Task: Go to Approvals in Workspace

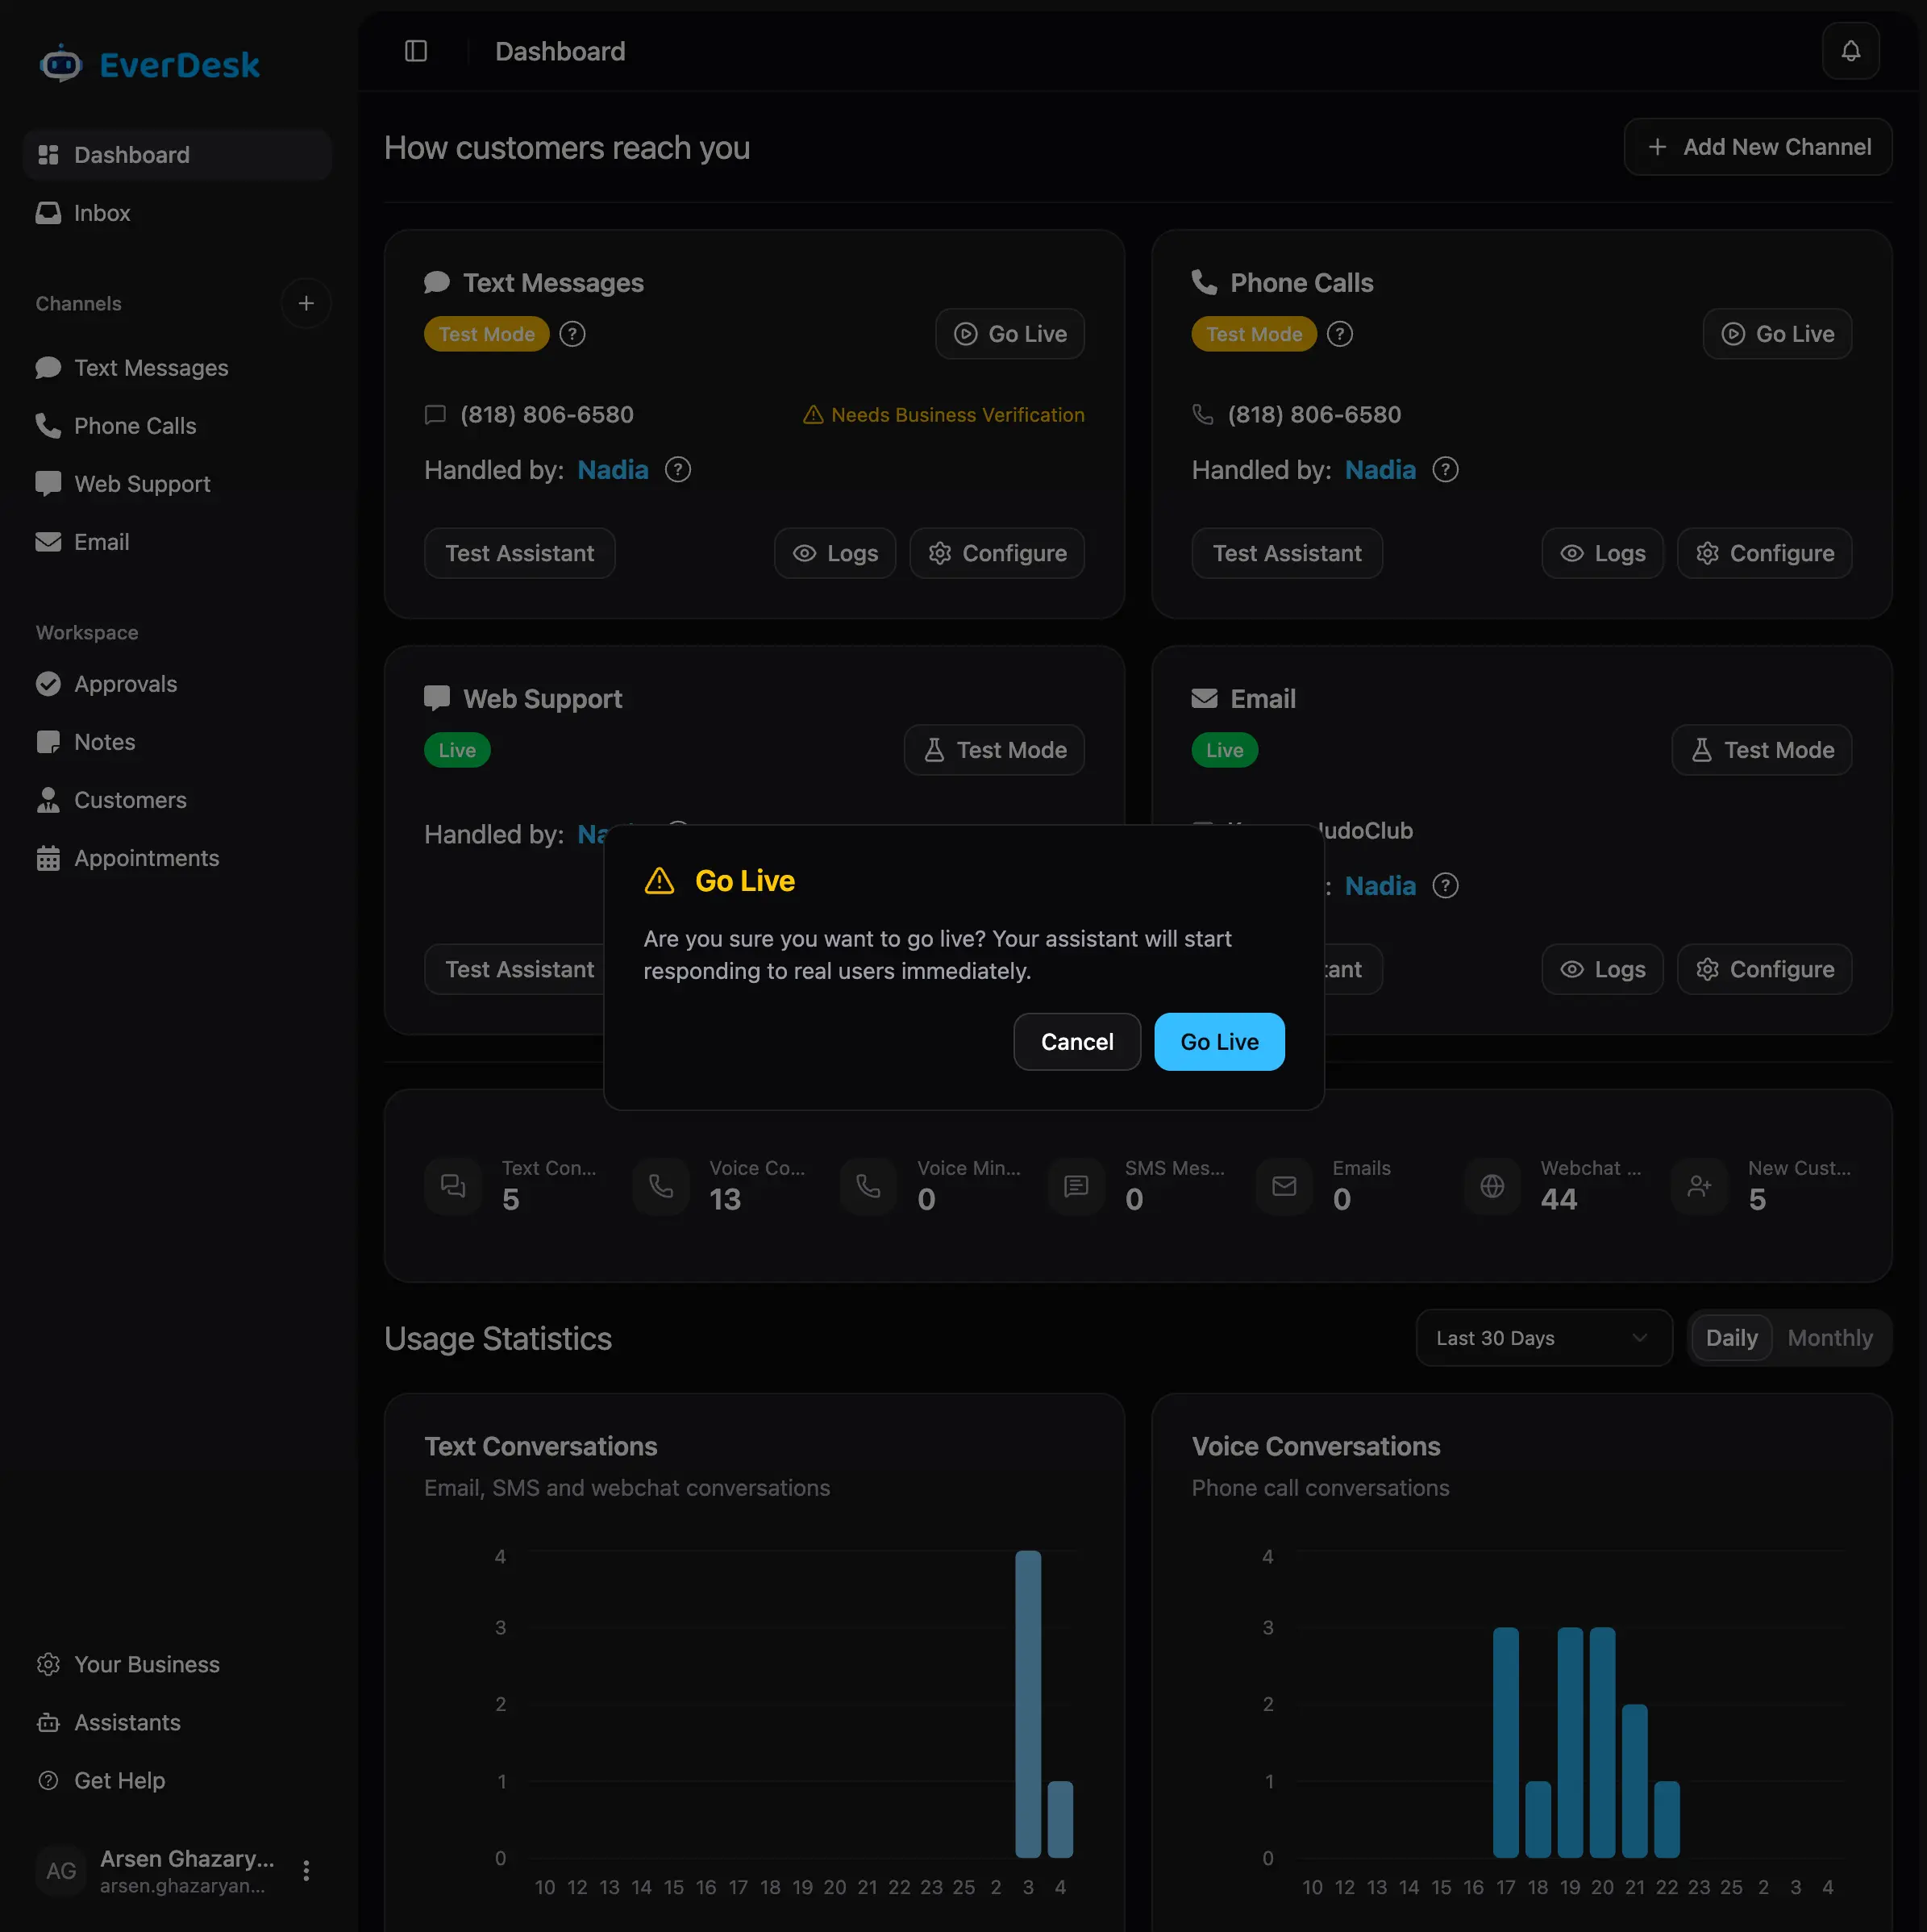Action: coord(125,684)
